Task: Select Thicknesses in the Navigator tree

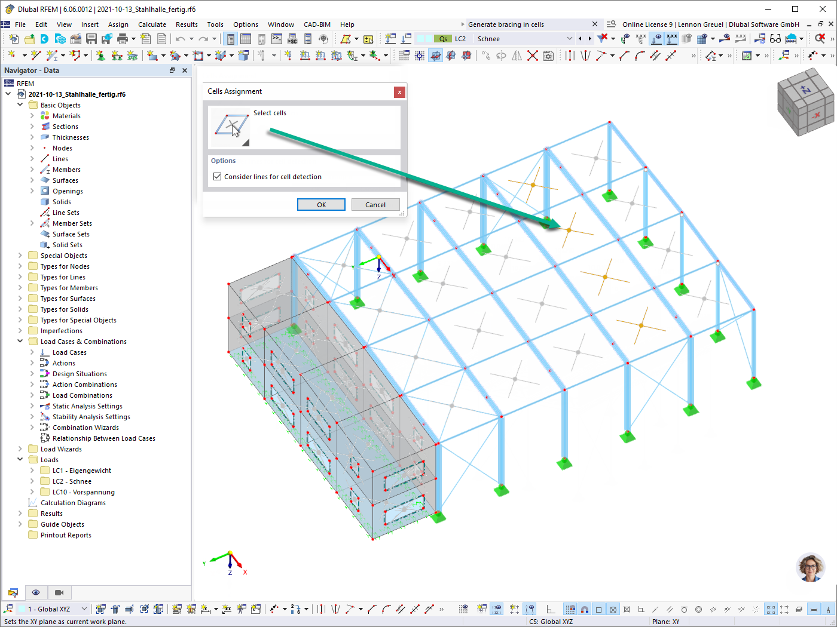Action: (x=71, y=137)
